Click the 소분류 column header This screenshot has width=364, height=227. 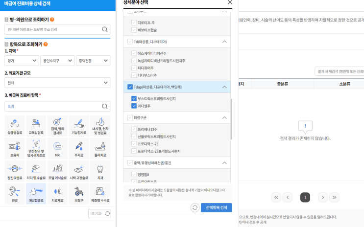pos(345,84)
